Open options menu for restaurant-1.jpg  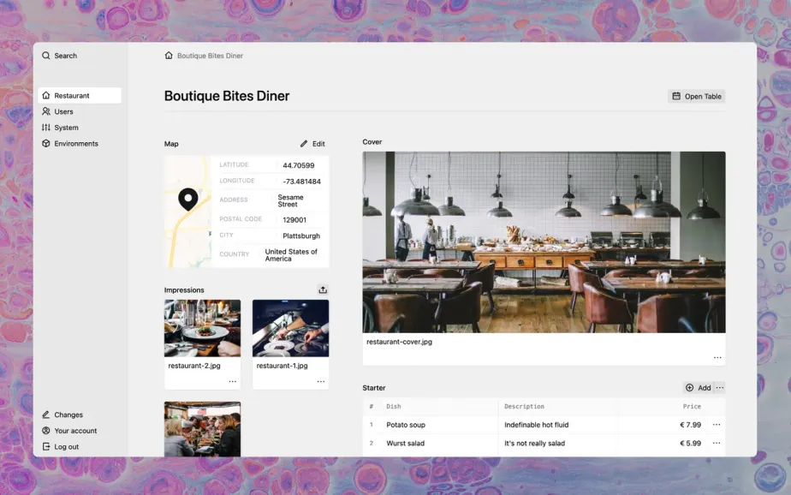click(320, 382)
